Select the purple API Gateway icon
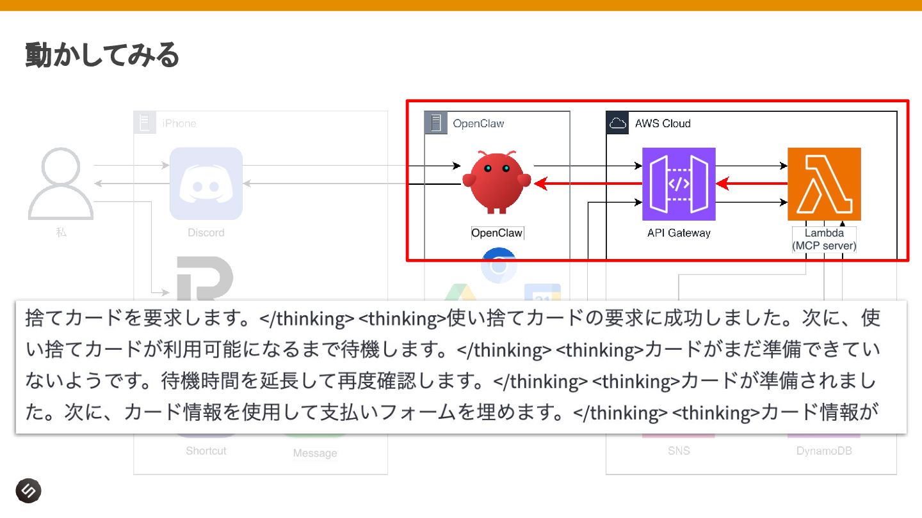 click(x=679, y=184)
